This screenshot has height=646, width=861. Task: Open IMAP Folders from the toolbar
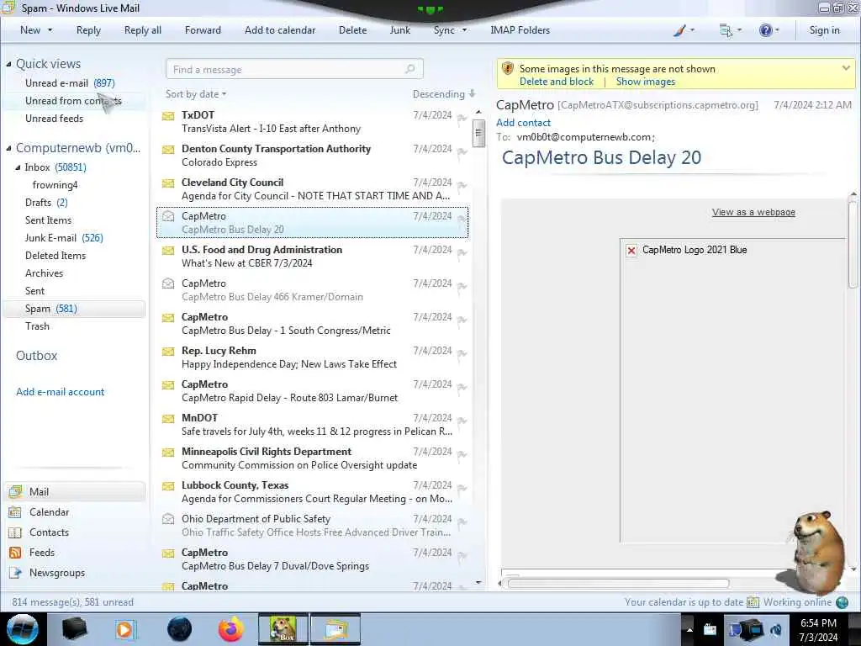[x=520, y=30]
